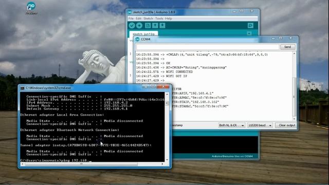This screenshot has height=185, width=329.
Task: Click the cmd window scroll up arrow
Action: pos(167,94)
